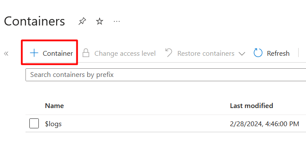The image size is (306, 156).
Task: Mark Containers as favorite with the star icon
Action: point(100,21)
